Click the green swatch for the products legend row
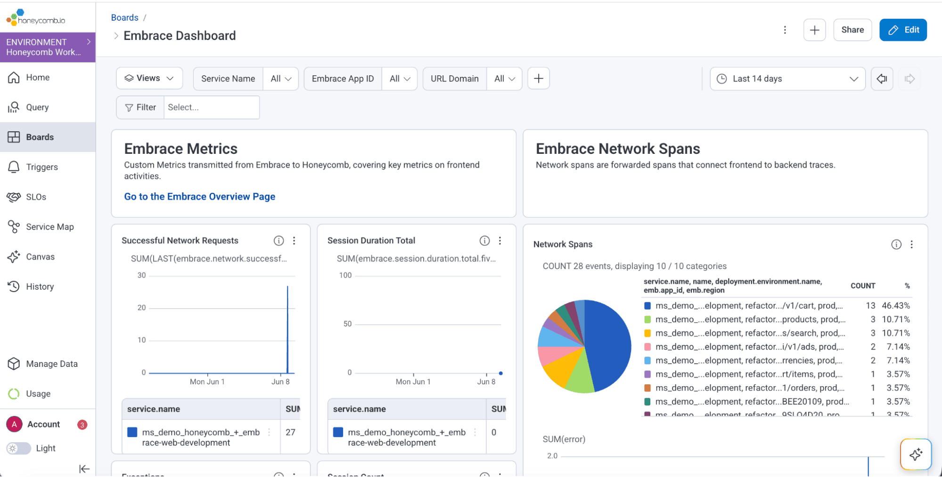The image size is (942, 477). point(647,319)
